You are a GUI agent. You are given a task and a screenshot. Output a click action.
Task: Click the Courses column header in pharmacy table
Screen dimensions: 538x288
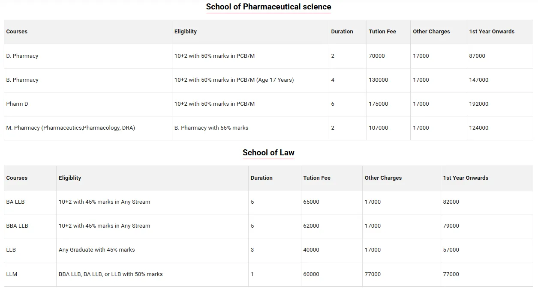coord(16,31)
